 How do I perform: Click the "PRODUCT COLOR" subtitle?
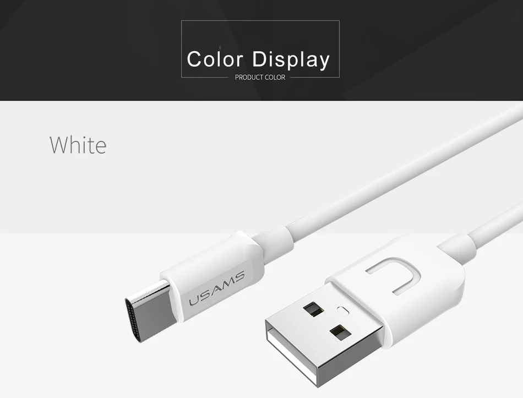[260, 77]
